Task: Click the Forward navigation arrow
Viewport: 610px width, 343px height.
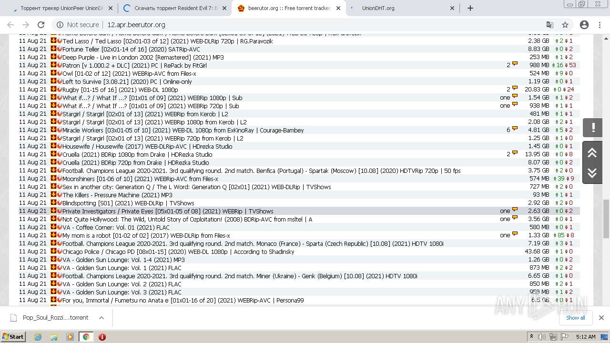Action: coord(26,25)
